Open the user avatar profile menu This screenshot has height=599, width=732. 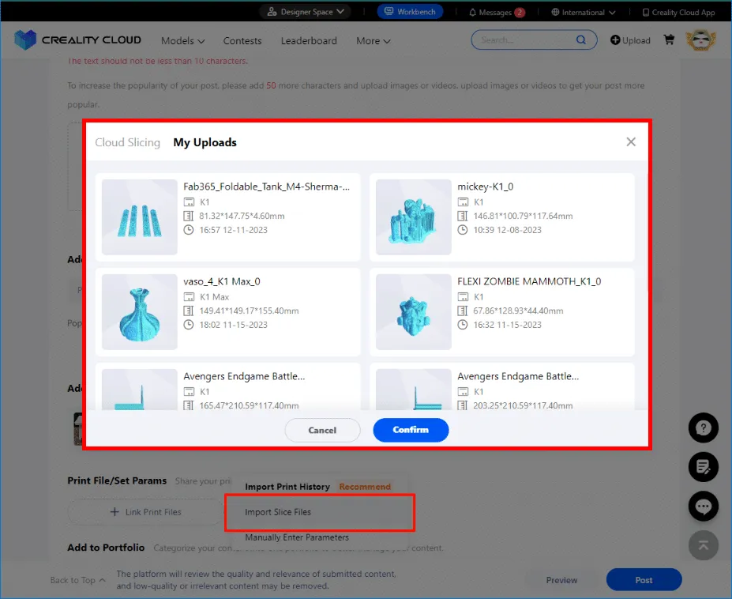click(700, 40)
